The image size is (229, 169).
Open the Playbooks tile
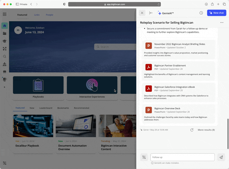38,88
